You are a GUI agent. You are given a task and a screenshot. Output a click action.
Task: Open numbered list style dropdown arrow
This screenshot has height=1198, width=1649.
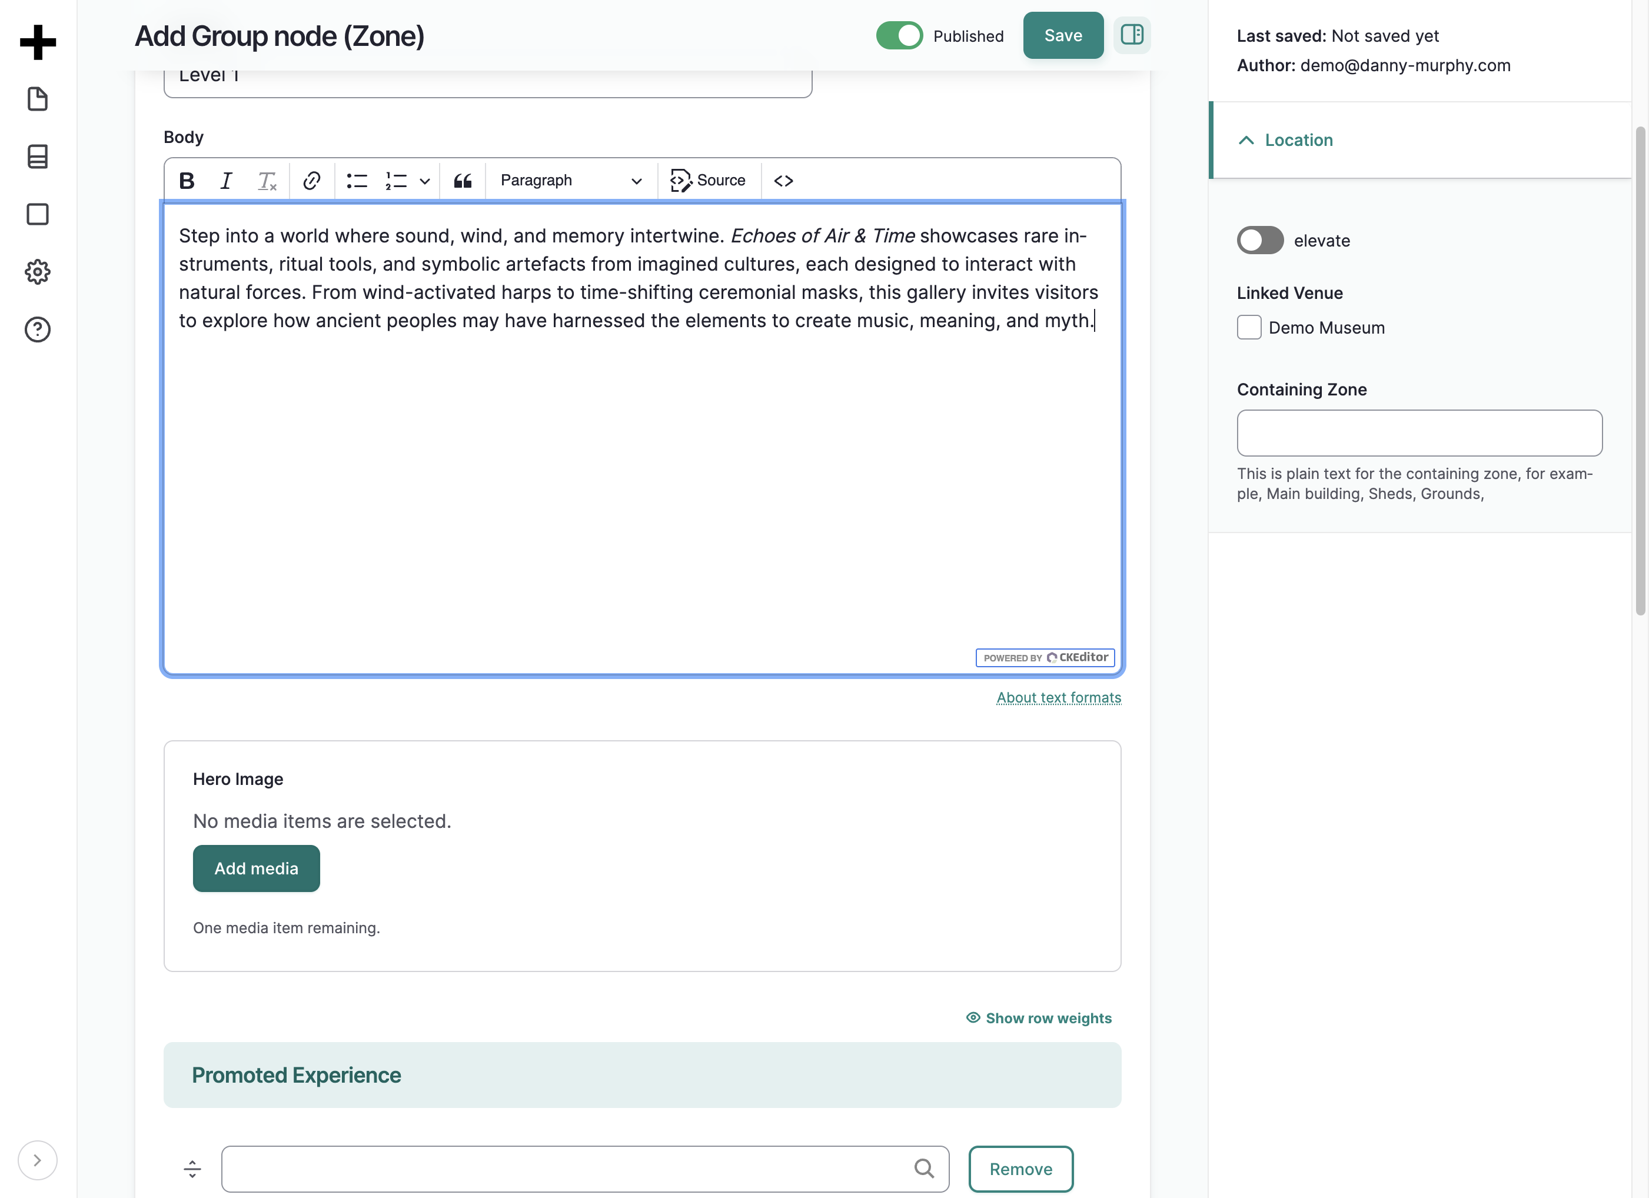point(425,181)
